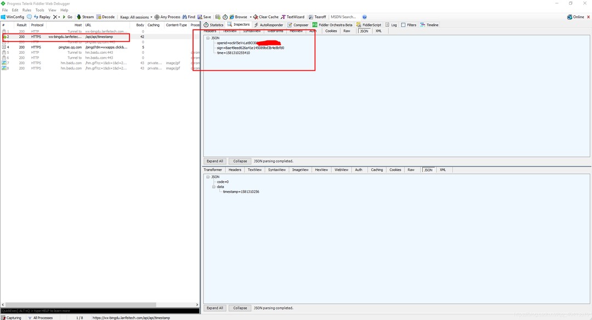The height and width of the screenshot is (320, 592).
Task: Click the WinConfig toolbar icon
Action: 13,17
